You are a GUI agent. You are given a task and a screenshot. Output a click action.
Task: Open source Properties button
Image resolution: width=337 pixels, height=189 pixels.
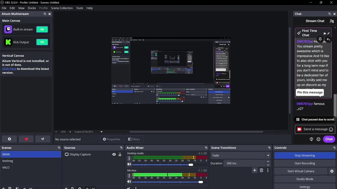pyautogui.click(x=112, y=139)
